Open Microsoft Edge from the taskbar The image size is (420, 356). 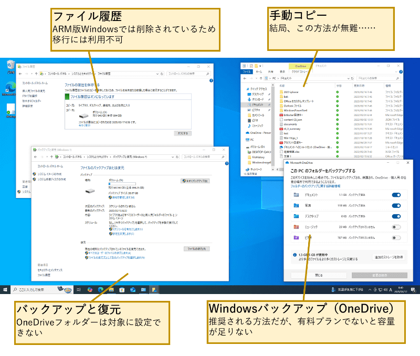[x=101, y=289]
